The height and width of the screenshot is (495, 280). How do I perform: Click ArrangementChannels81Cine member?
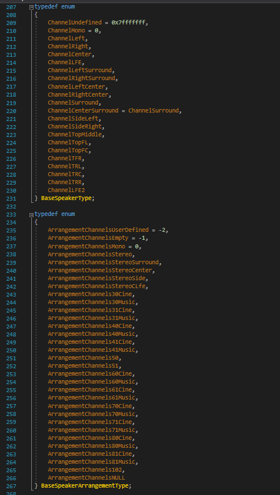[x=90, y=454]
